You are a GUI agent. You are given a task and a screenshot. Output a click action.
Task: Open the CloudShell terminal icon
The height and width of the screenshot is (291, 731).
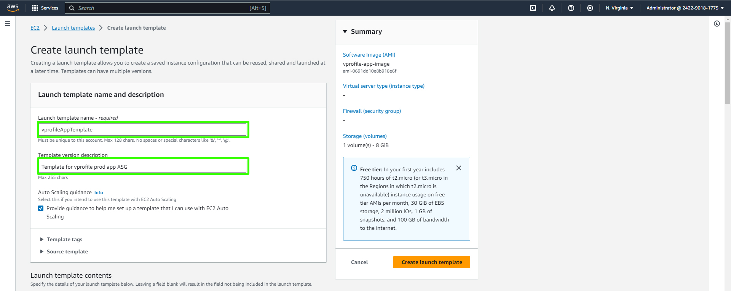click(533, 8)
